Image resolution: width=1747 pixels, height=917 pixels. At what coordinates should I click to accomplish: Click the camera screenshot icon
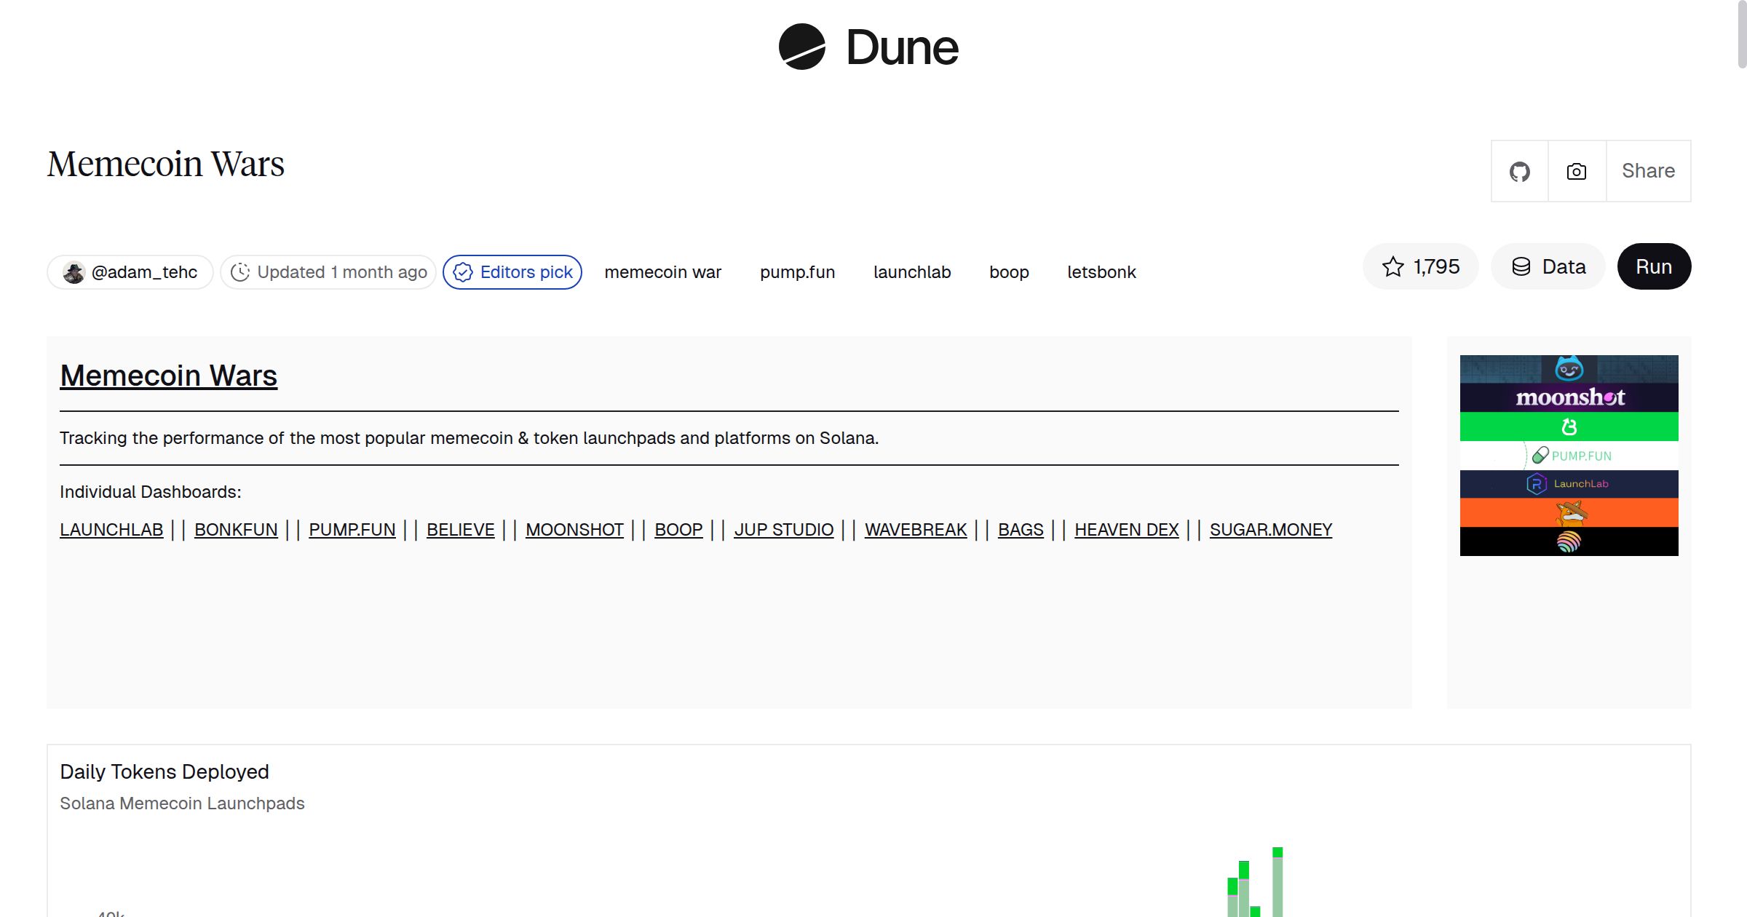[x=1576, y=170]
